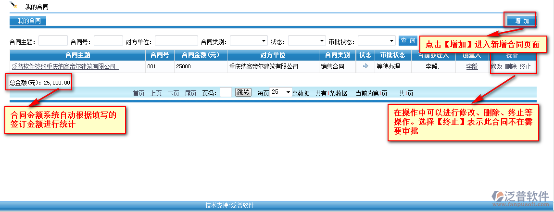This screenshot has height=212, width=554.
Task: Click the pen icon beside 我的合同 title
Action: (13, 5)
